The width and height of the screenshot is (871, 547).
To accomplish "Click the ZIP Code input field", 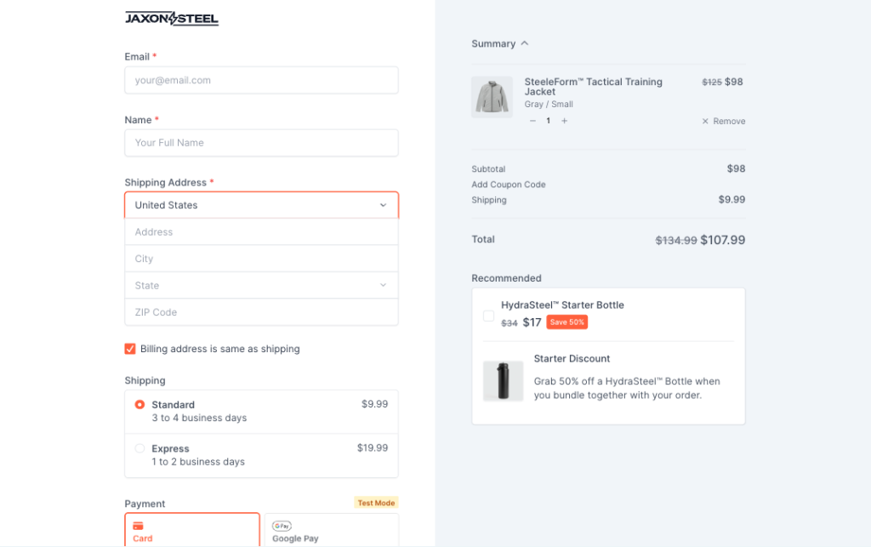I will click(261, 312).
